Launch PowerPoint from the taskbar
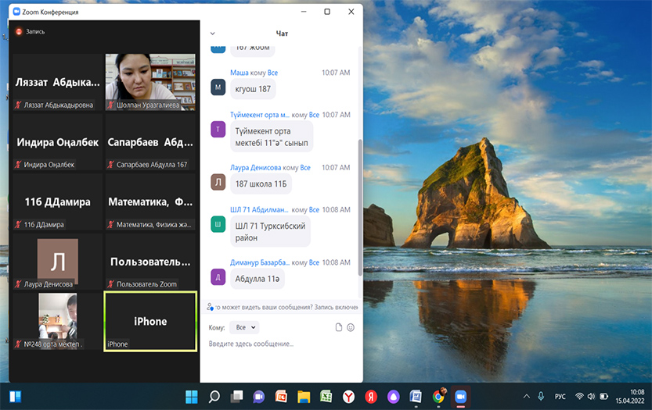The height and width of the screenshot is (410, 652). [281, 396]
